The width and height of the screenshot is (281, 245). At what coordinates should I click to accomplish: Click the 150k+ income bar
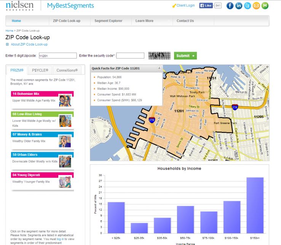click(255, 205)
